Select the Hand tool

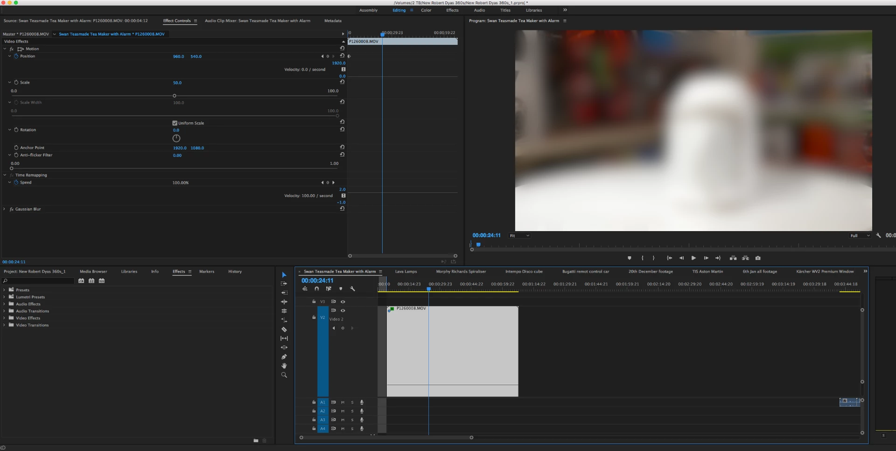(x=284, y=366)
